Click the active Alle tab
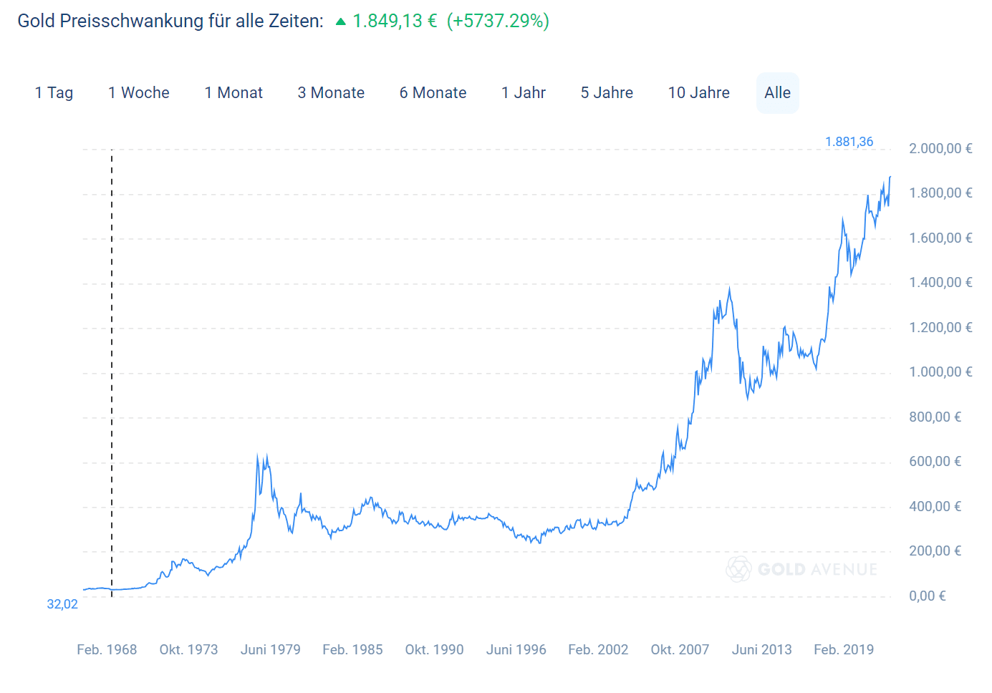Screen dimensions: 992x693 pos(777,93)
